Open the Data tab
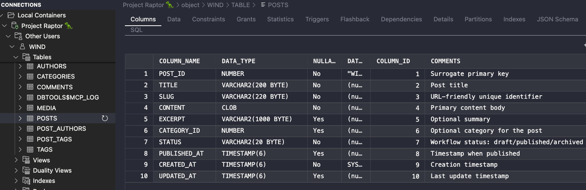The height and width of the screenshot is (190, 586). point(174,19)
